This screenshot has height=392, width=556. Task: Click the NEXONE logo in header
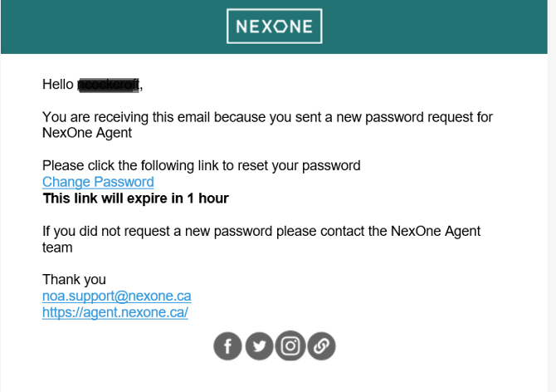click(274, 27)
